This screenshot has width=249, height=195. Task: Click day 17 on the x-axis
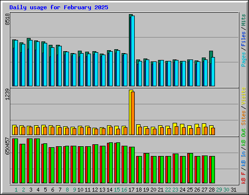[x=131, y=190]
